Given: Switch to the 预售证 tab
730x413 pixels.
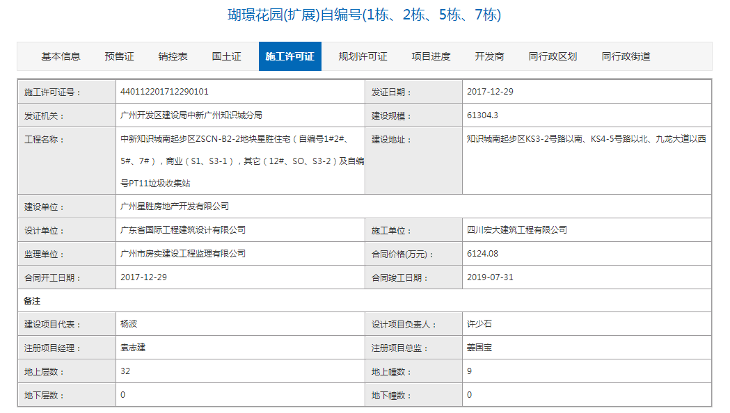Looking at the screenshot, I should click(x=119, y=56).
